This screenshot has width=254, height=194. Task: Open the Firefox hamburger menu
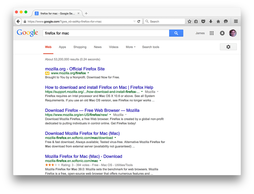(236, 21)
